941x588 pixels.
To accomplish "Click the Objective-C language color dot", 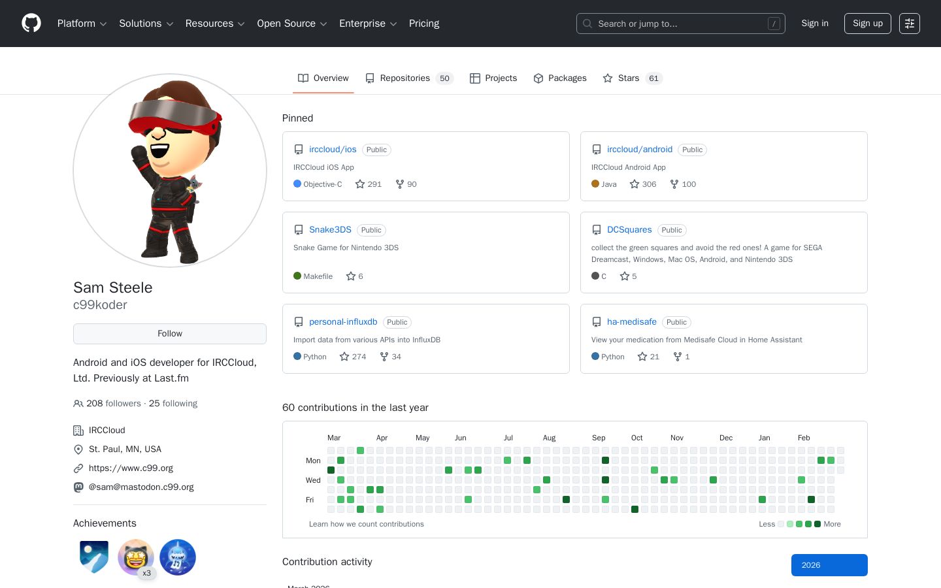I will (x=297, y=184).
